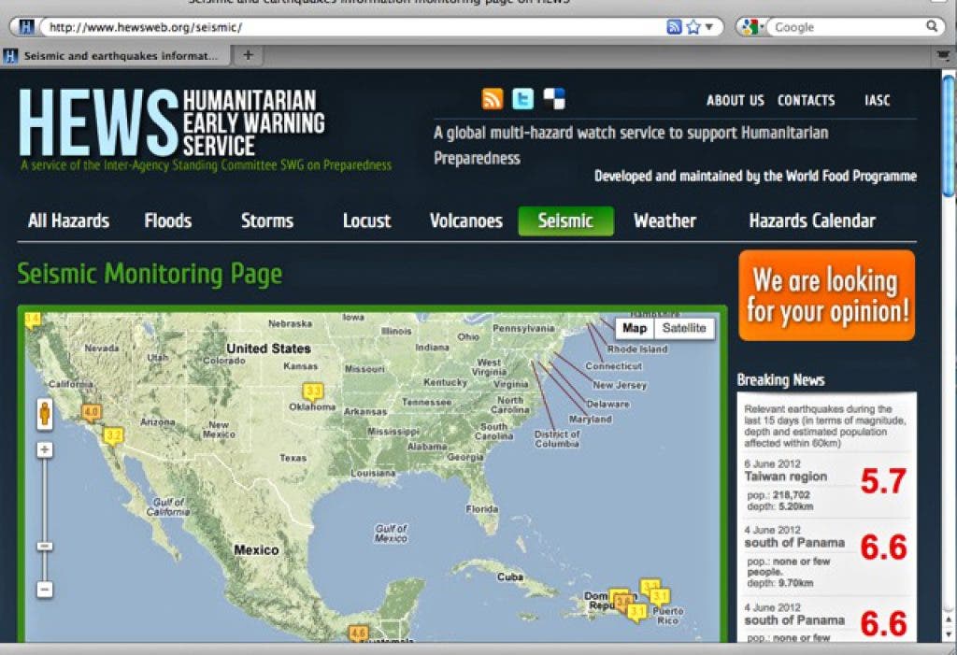
Task: Click the Street View pegman icon
Action: coord(45,413)
